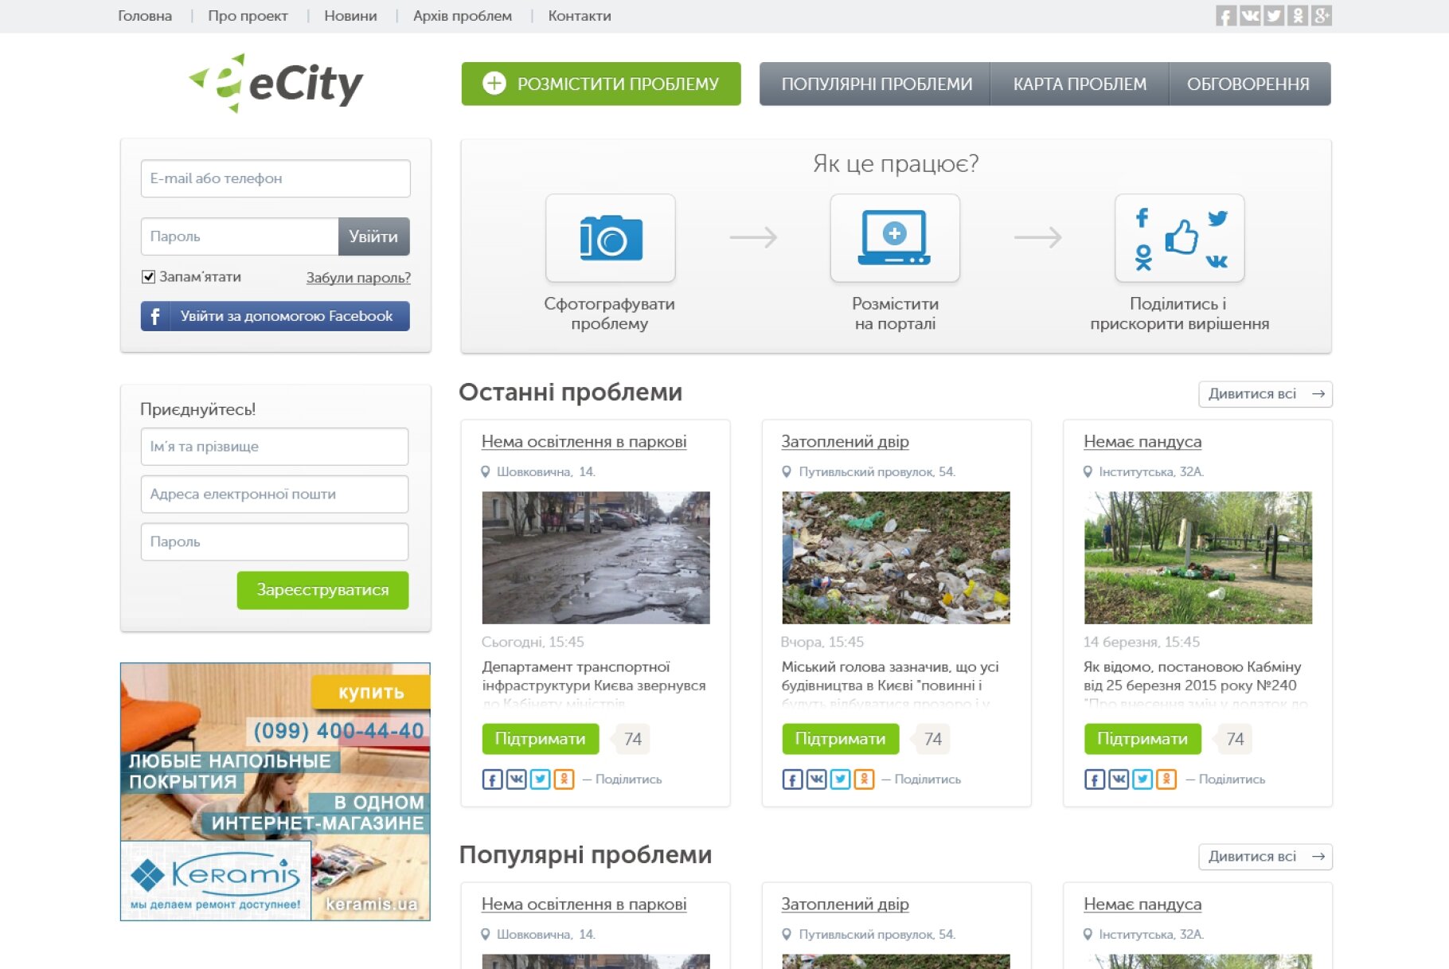Screen dimensions: 1449x969
Task: Support 'Нема освітлення в паркові' with Підтримати
Action: pos(540,739)
